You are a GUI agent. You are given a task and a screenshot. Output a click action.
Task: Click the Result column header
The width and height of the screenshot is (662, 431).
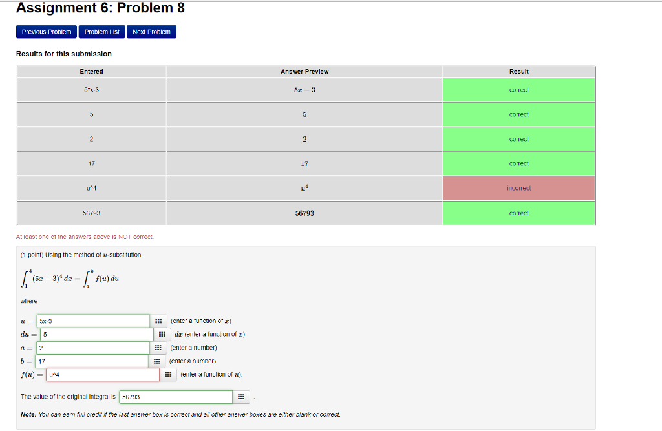pyautogui.click(x=518, y=71)
